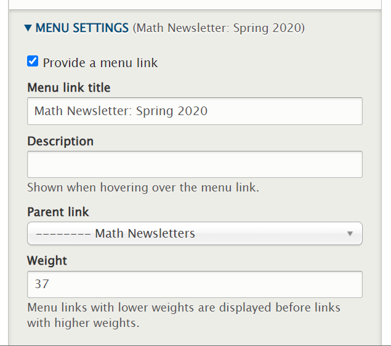The width and height of the screenshot is (391, 346).
Task: Open the Parent link dropdown
Action: tap(195, 233)
